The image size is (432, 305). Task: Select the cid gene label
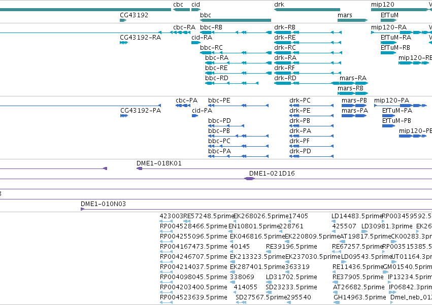195,5
